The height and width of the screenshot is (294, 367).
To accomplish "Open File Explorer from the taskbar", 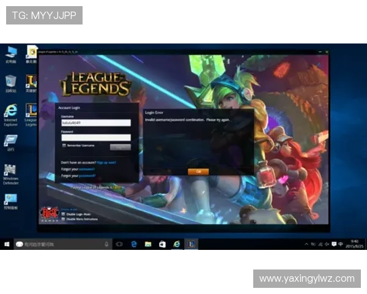I will pos(147,244).
